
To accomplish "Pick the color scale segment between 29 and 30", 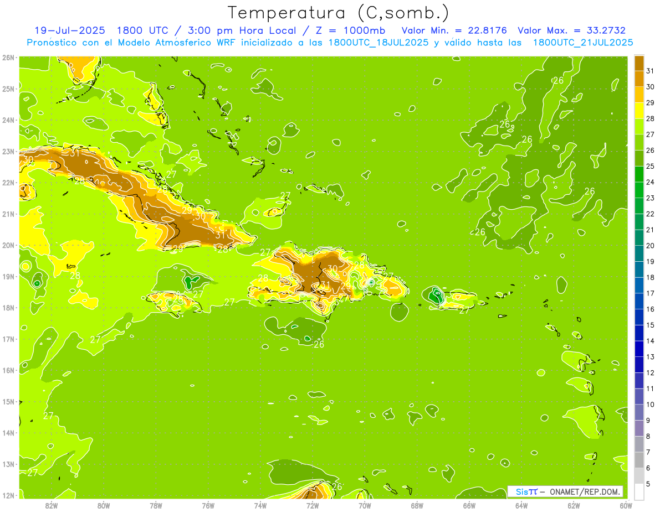I will coord(639,95).
